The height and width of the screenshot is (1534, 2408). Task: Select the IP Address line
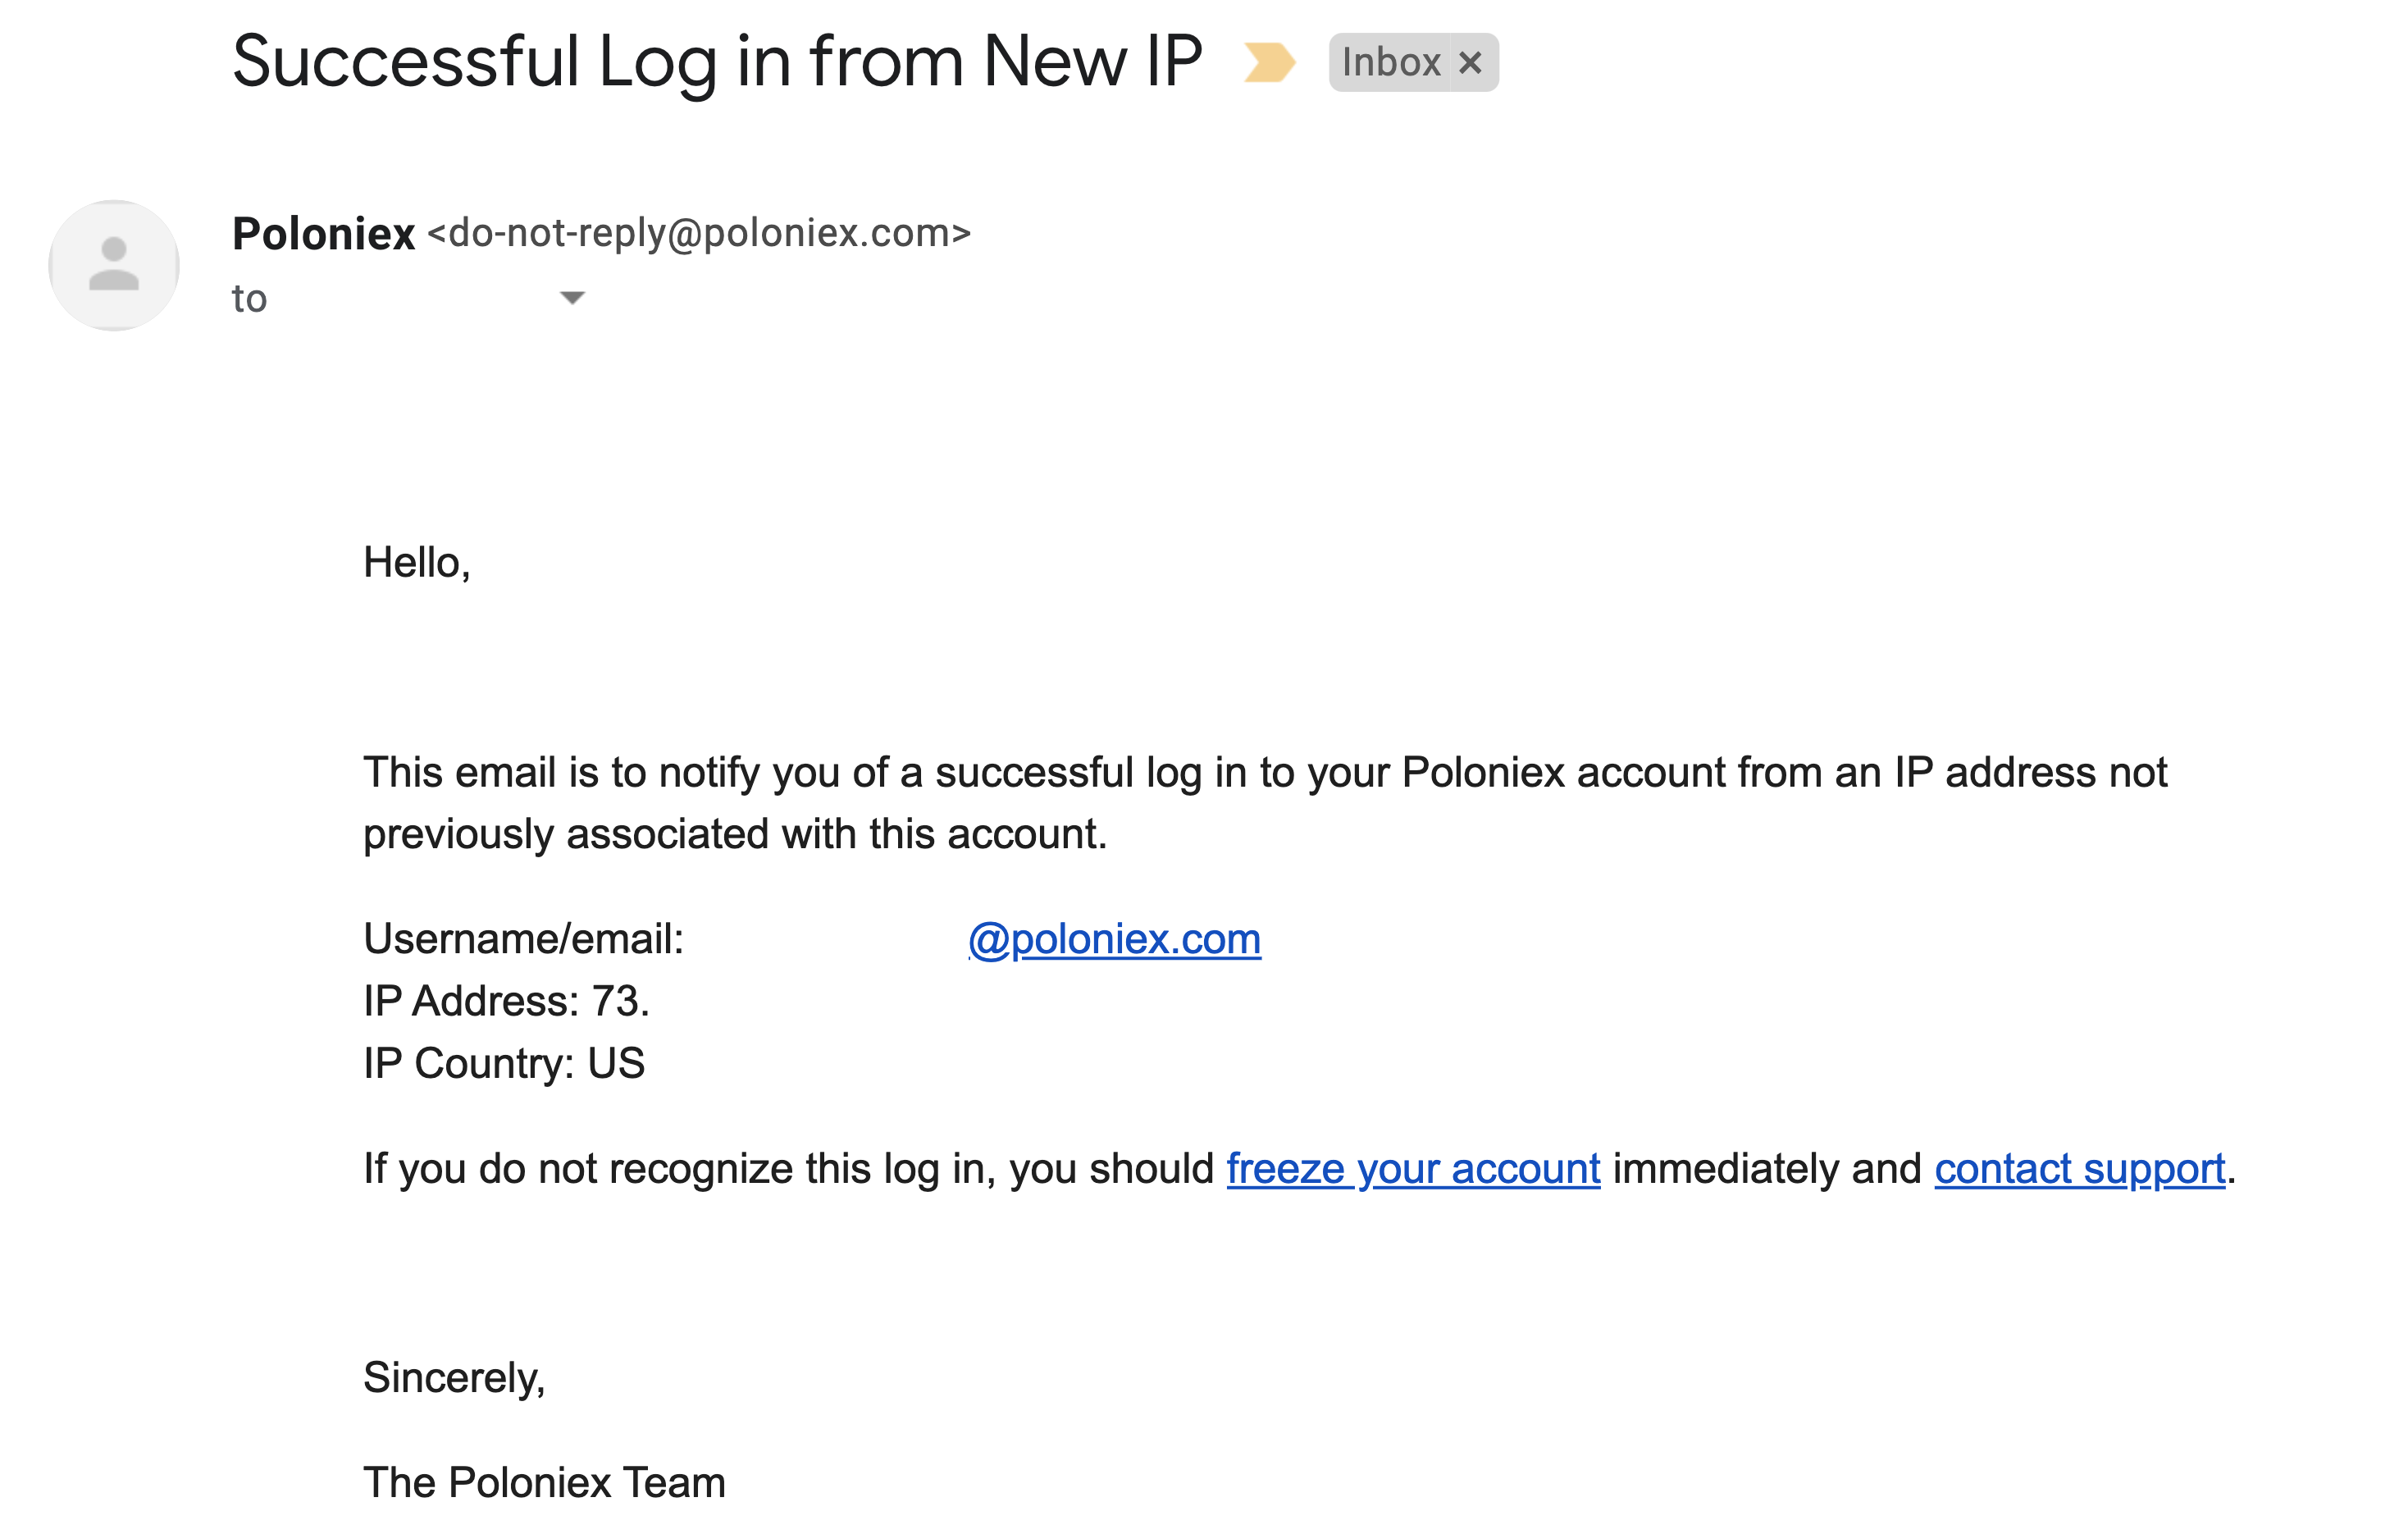tap(506, 1001)
